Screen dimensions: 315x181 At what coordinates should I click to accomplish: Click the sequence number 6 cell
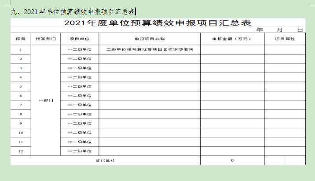click(21, 96)
